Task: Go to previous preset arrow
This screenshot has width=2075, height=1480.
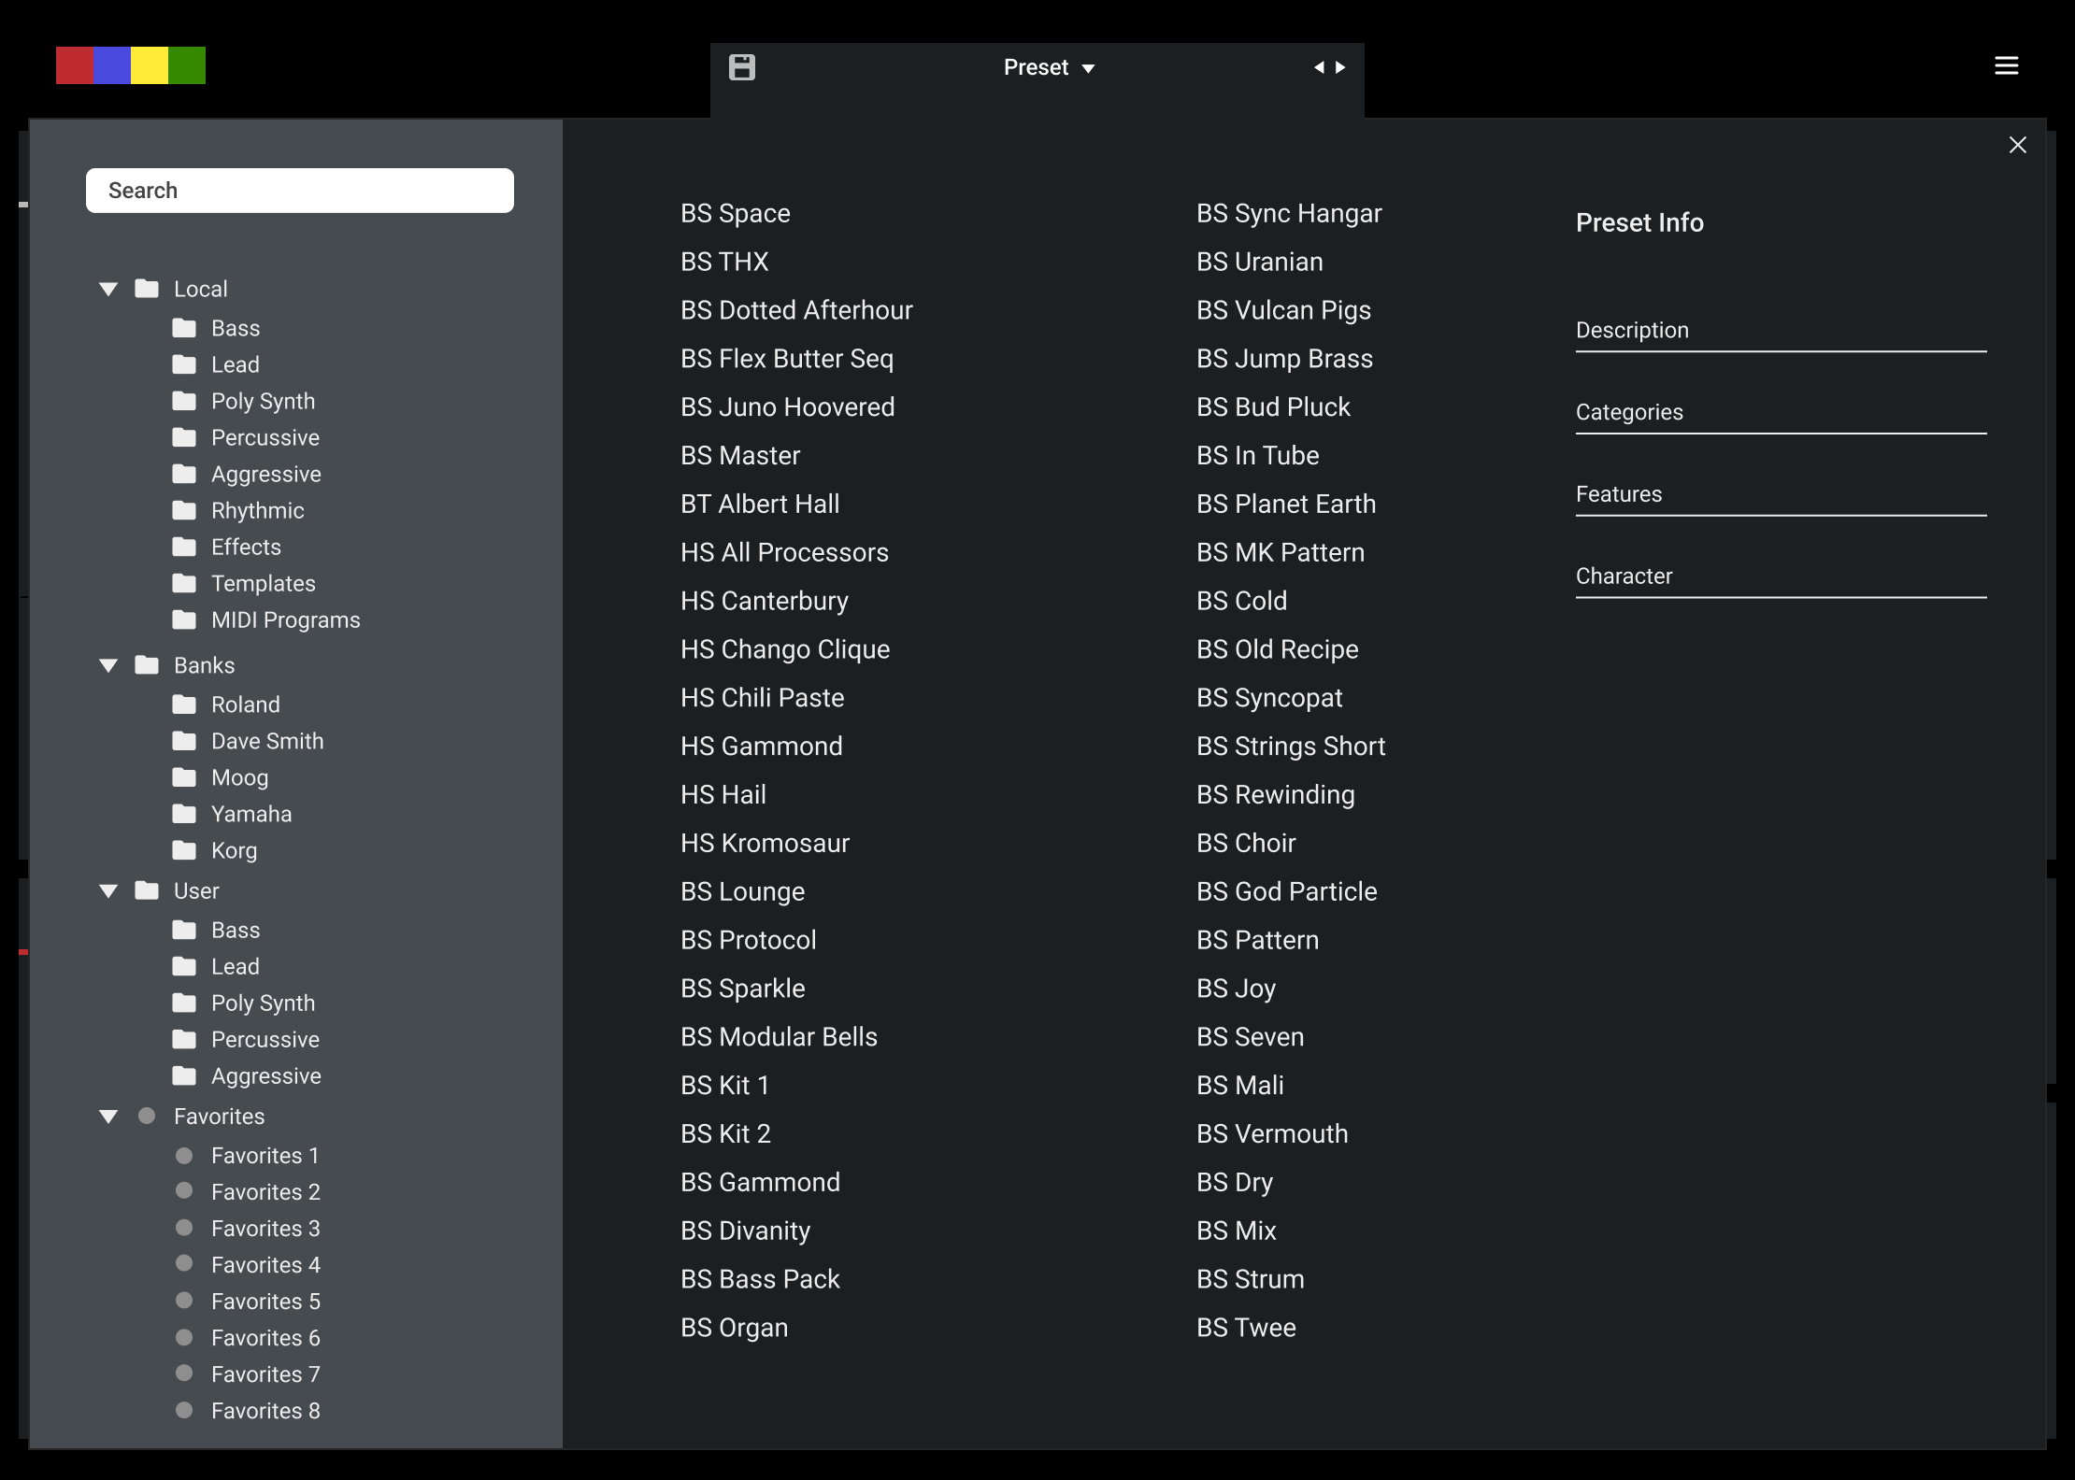Action: coord(1319,67)
